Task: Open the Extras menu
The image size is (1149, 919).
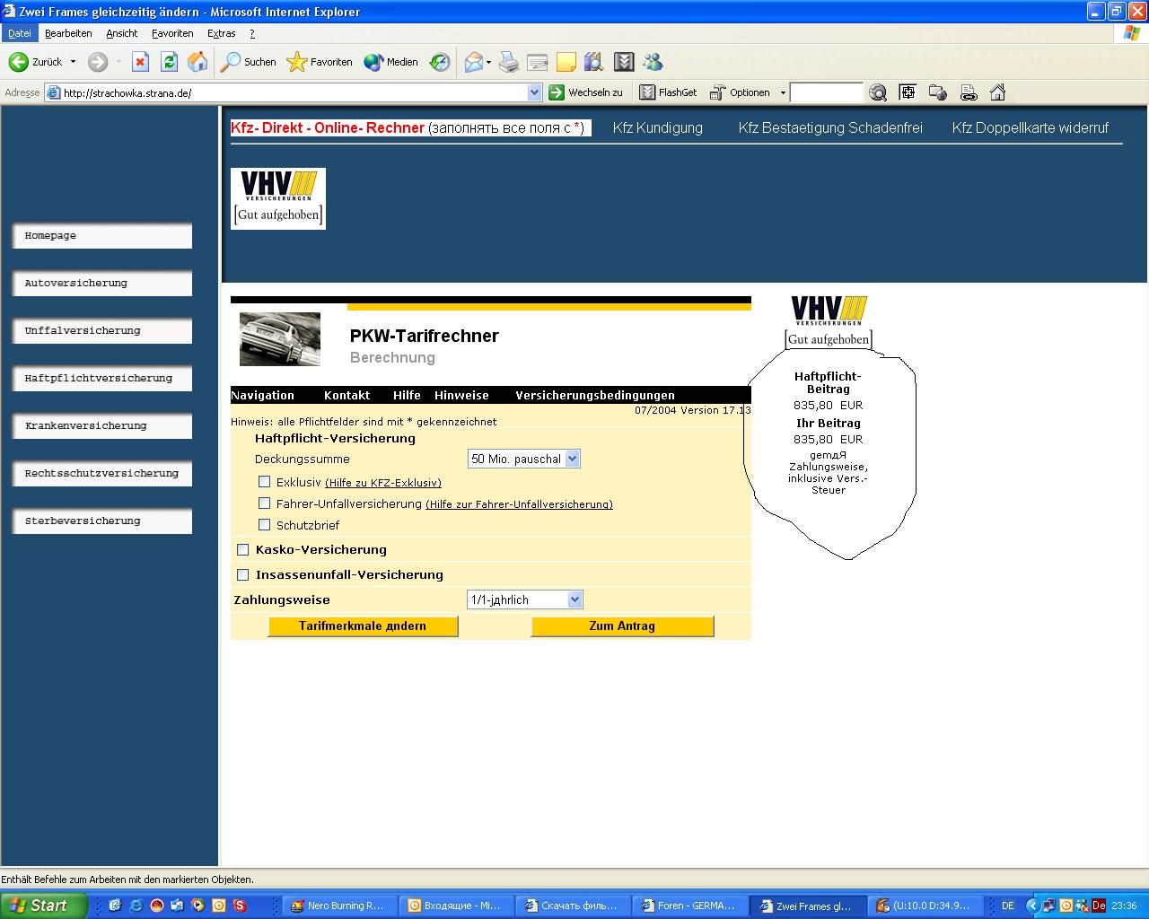Action: 222,33
